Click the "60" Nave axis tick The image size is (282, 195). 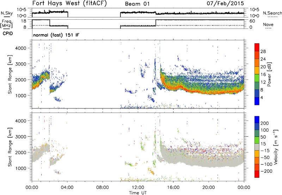click(252, 21)
